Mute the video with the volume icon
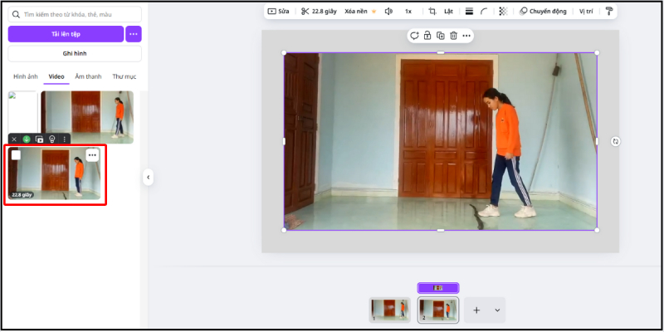The width and height of the screenshot is (664, 332). click(x=388, y=12)
